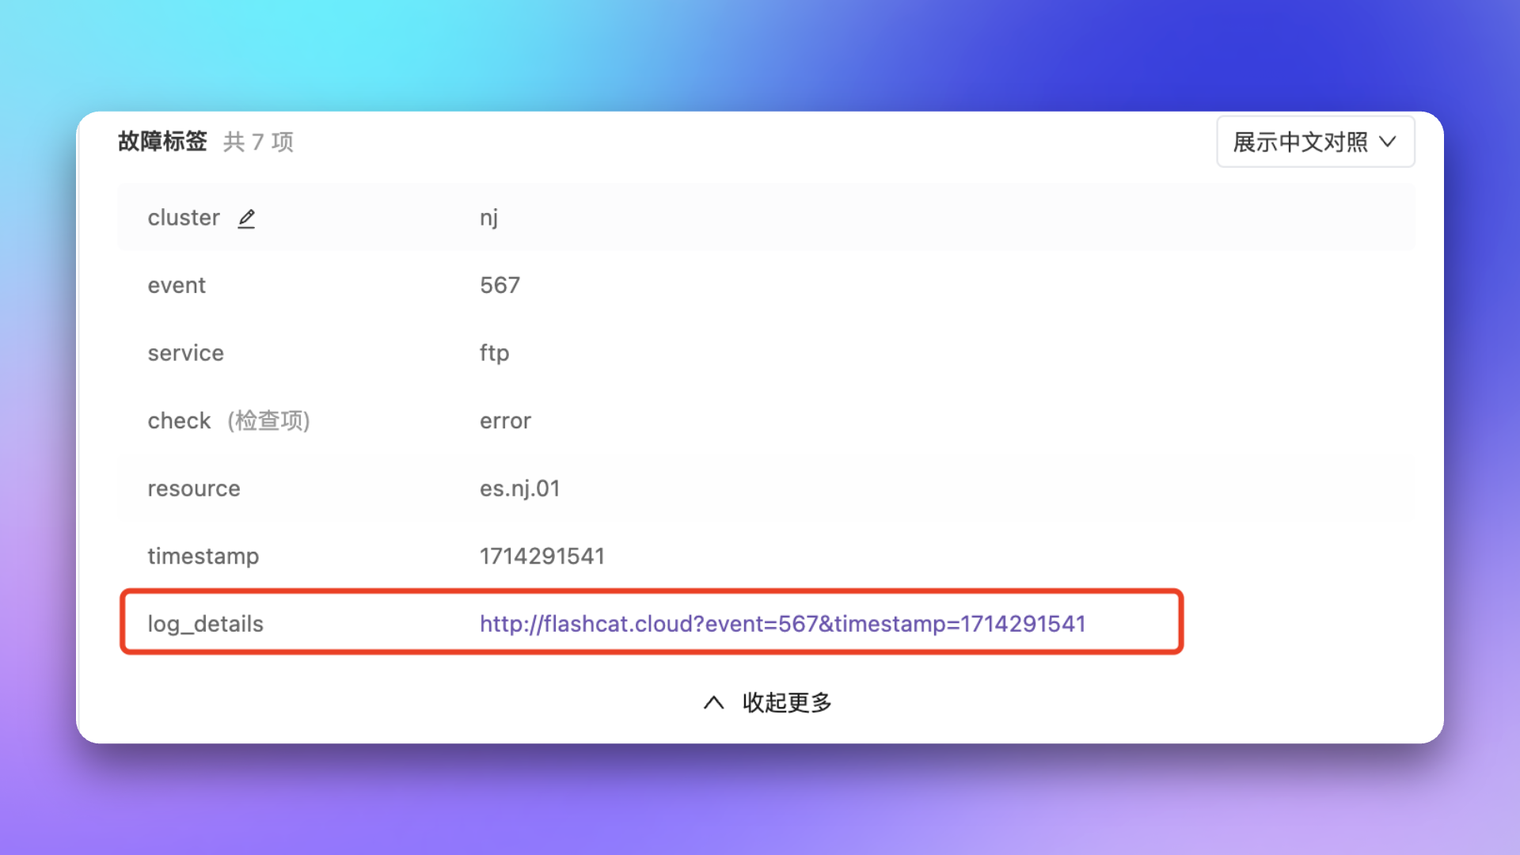Open the 展示中文对照 dropdown
Screen dimensions: 1520x855
point(1315,142)
